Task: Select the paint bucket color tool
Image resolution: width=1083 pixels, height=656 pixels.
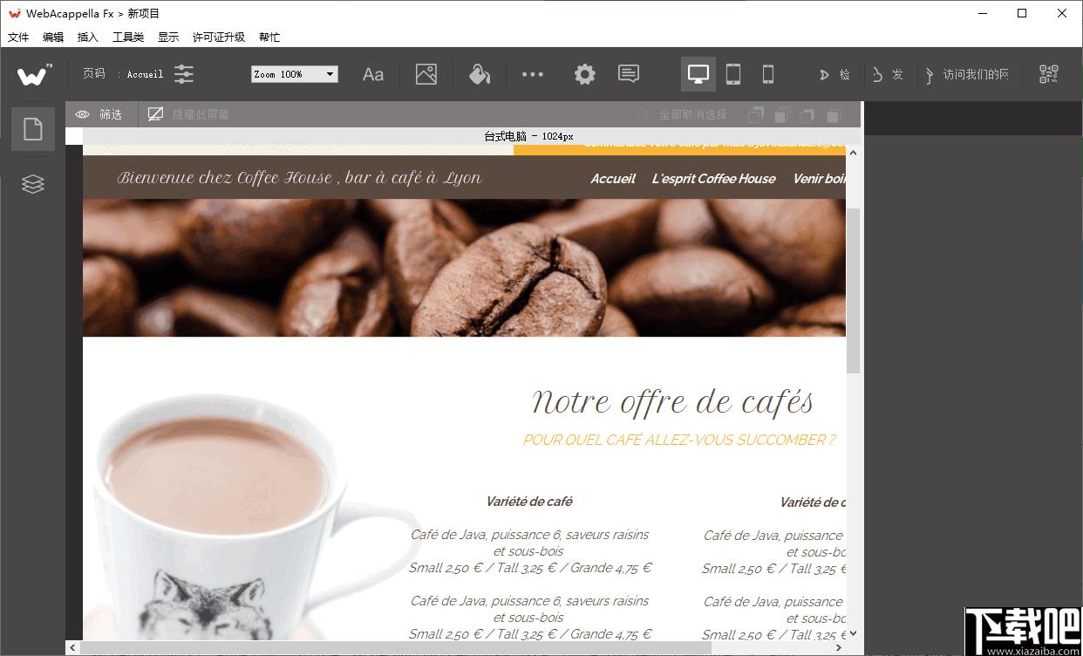Action: (479, 74)
